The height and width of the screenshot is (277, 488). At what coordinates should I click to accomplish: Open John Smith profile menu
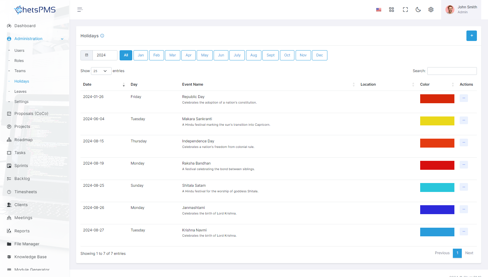[461, 10]
